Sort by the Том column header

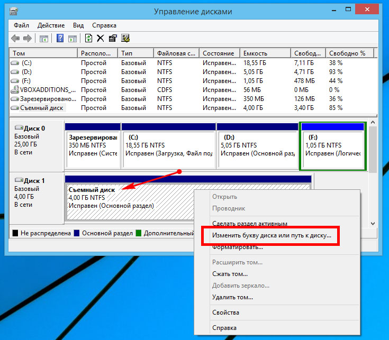tap(43, 53)
